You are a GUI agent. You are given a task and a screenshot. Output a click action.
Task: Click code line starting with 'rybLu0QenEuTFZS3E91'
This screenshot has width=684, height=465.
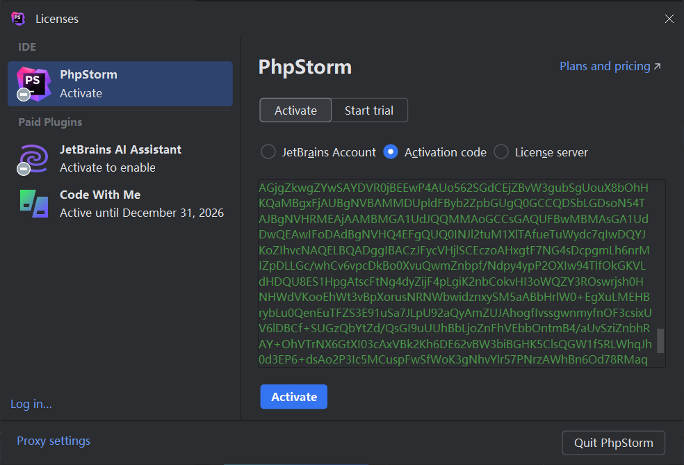point(455,313)
